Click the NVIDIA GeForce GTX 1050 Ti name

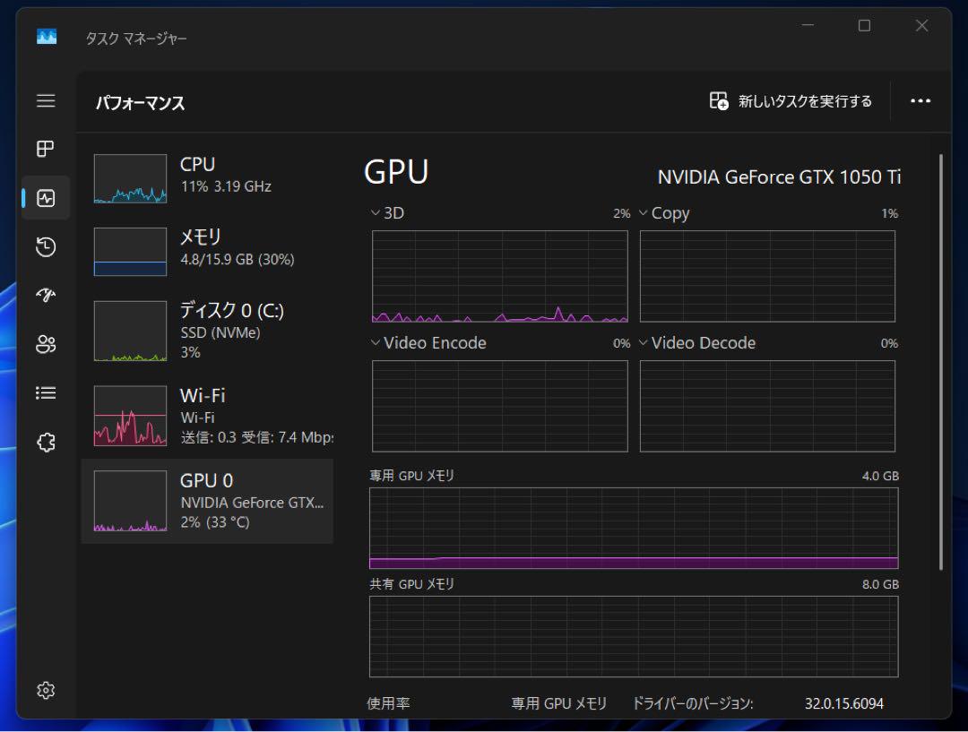pos(779,177)
